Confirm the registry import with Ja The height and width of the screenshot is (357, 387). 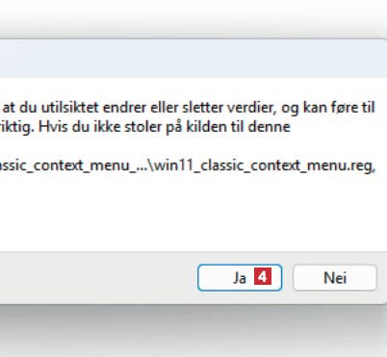coord(240,278)
